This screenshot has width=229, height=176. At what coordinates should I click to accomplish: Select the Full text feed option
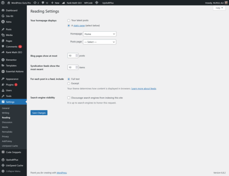[69, 79]
